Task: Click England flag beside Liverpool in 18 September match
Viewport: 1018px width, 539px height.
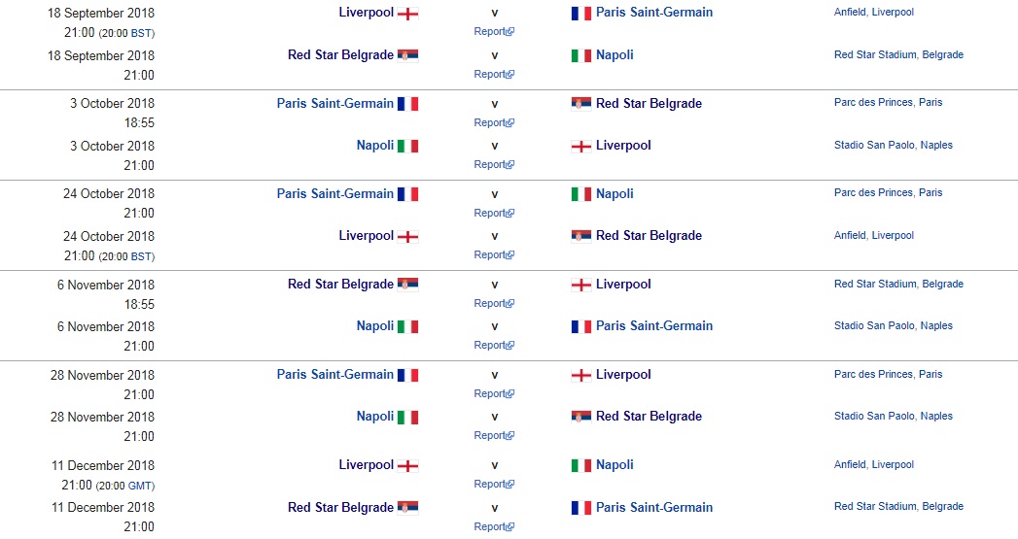Action: point(408,14)
